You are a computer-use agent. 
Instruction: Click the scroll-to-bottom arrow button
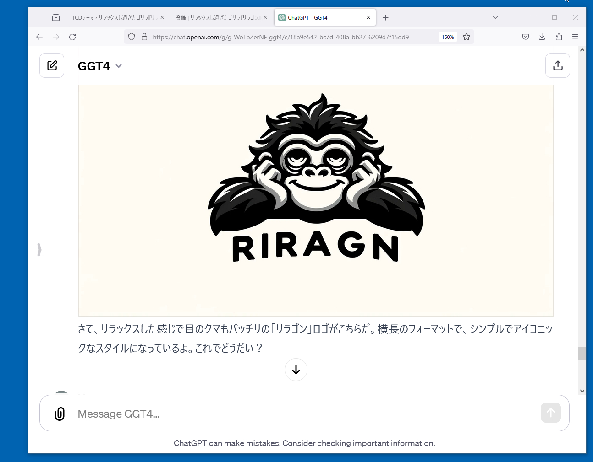tap(296, 370)
